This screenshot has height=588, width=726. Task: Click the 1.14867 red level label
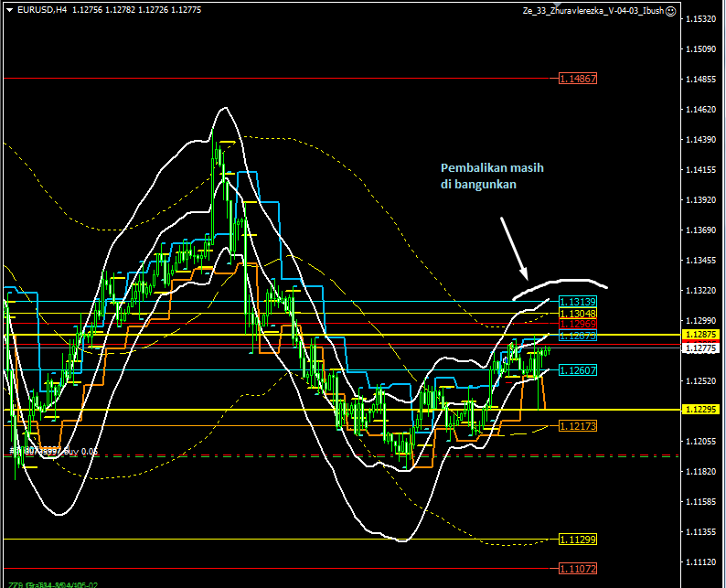[x=578, y=80]
